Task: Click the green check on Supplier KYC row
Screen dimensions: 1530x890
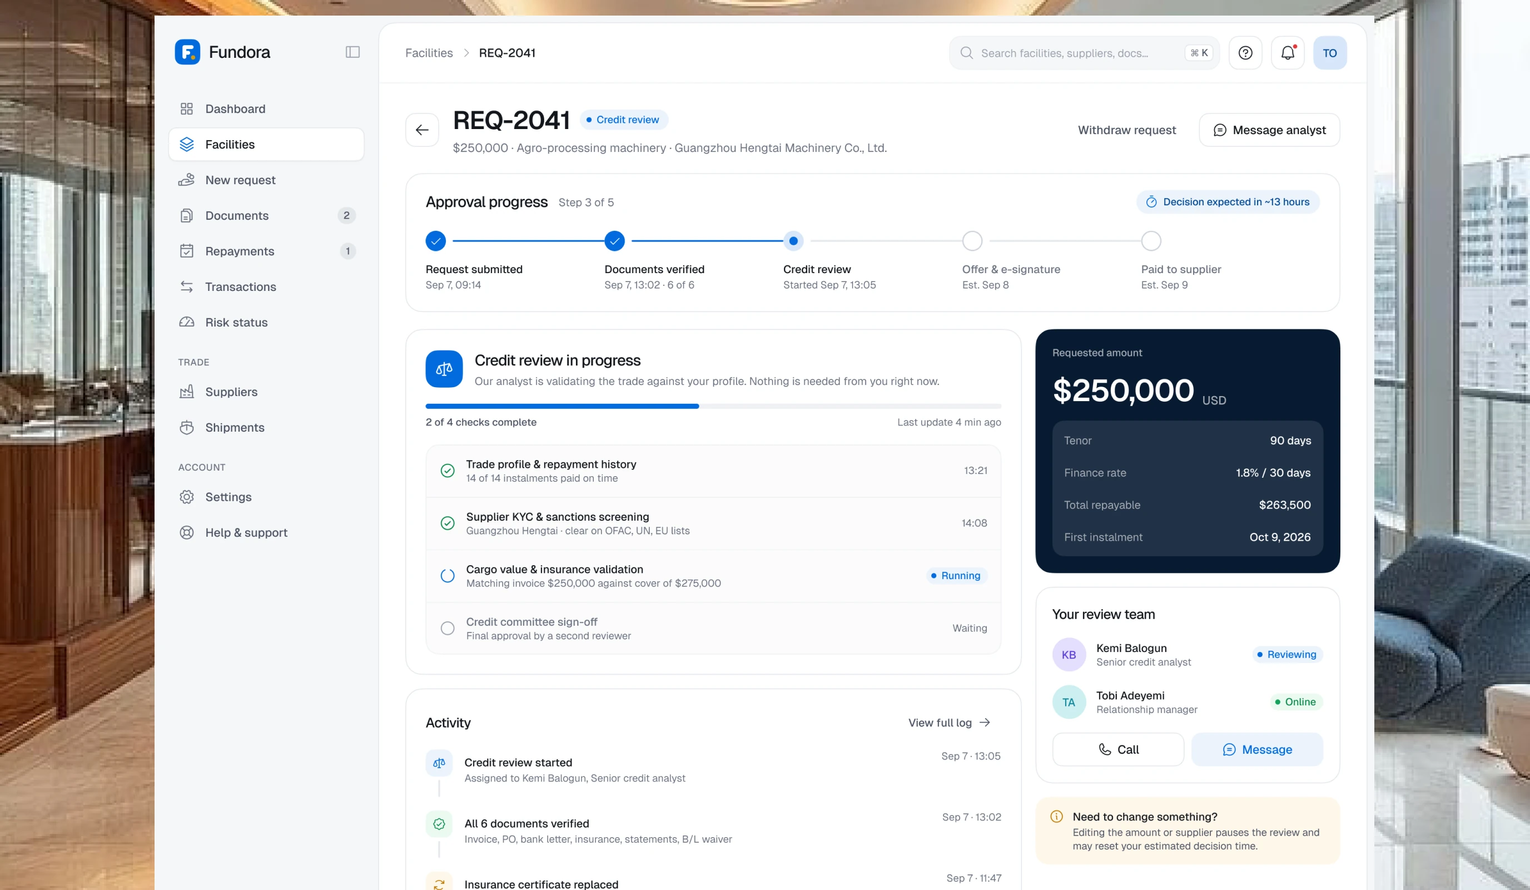Action: pyautogui.click(x=447, y=523)
